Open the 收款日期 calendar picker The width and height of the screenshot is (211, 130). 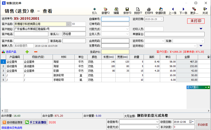pos(192,122)
